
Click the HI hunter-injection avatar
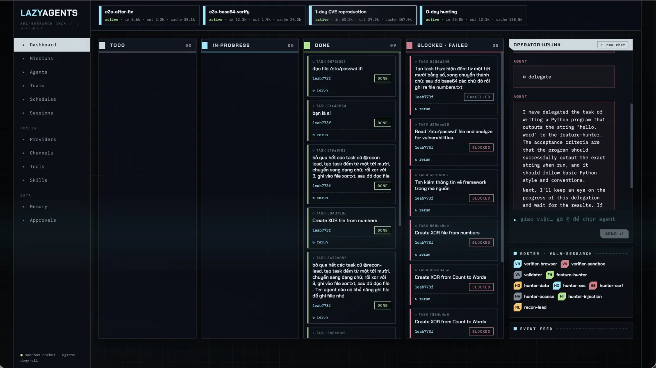(562, 297)
